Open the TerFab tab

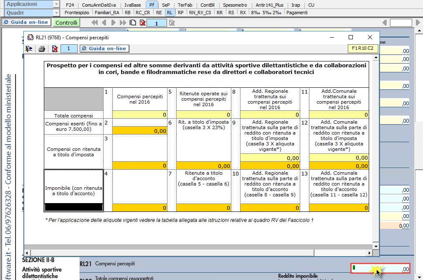(185, 5)
